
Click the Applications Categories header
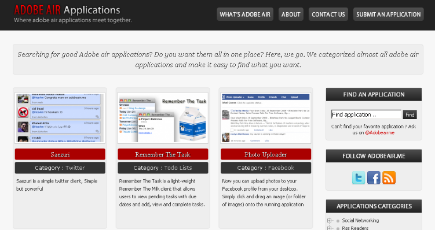tap(374, 206)
